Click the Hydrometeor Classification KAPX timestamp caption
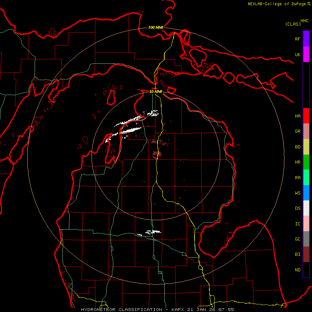The image size is (312, 312). point(158,310)
